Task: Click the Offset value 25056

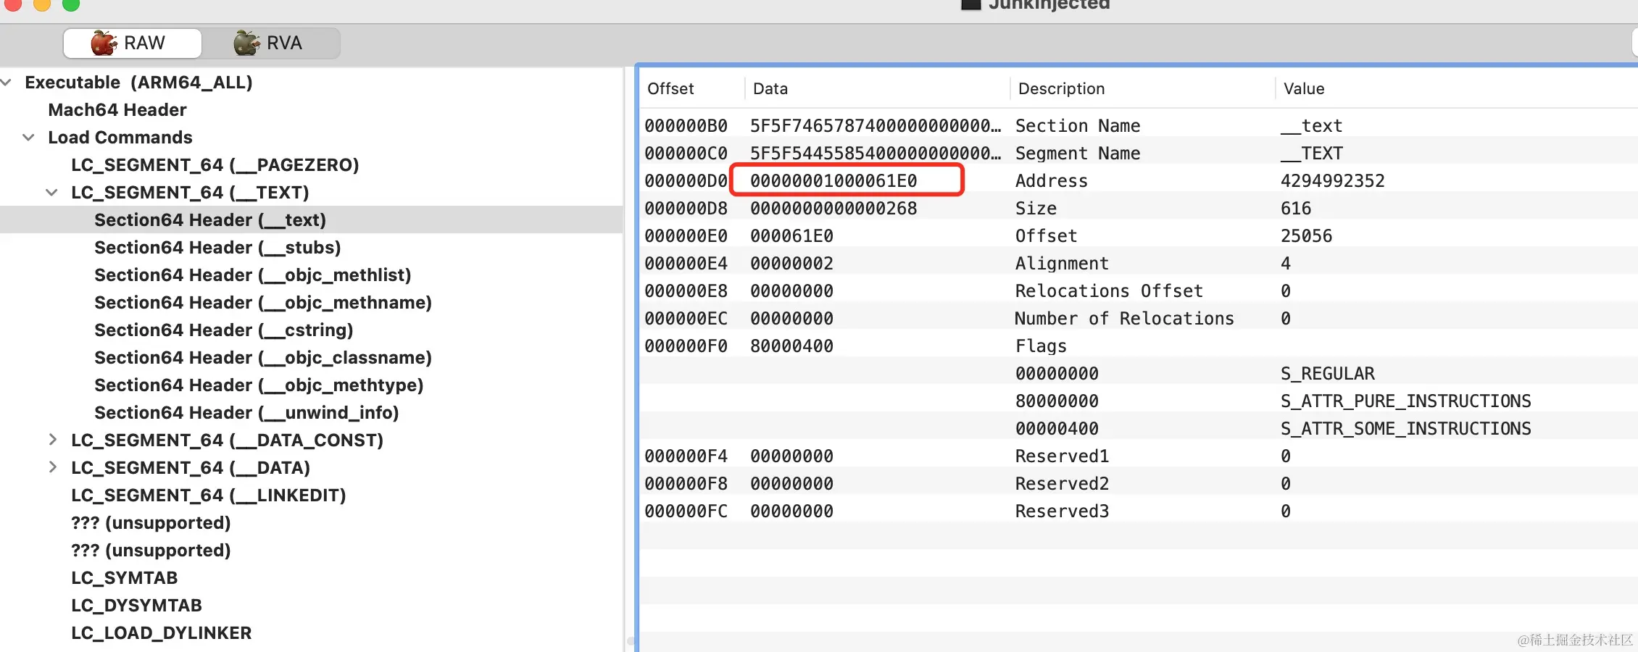Action: [1306, 236]
